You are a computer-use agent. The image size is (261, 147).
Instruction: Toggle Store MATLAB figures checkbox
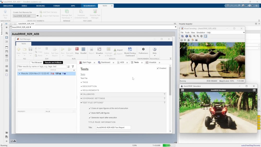90,113
